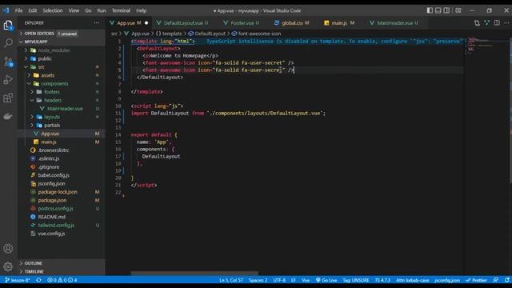Expand the assets folder

tap(62, 75)
